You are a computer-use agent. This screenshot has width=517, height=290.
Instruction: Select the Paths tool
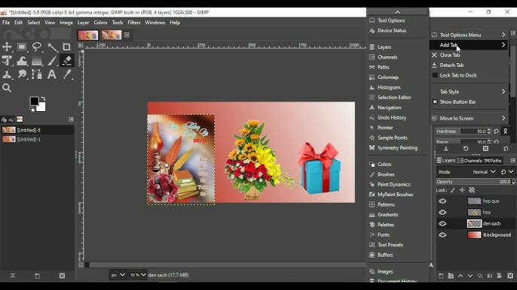click(37, 74)
